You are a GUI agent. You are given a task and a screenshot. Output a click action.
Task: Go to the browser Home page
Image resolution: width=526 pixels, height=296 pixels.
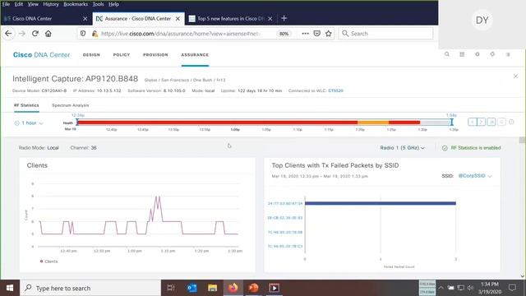pos(48,34)
